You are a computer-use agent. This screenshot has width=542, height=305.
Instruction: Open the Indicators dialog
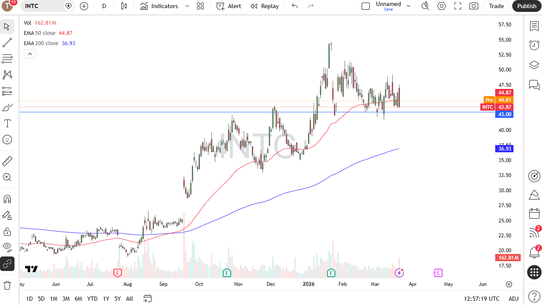click(x=159, y=6)
